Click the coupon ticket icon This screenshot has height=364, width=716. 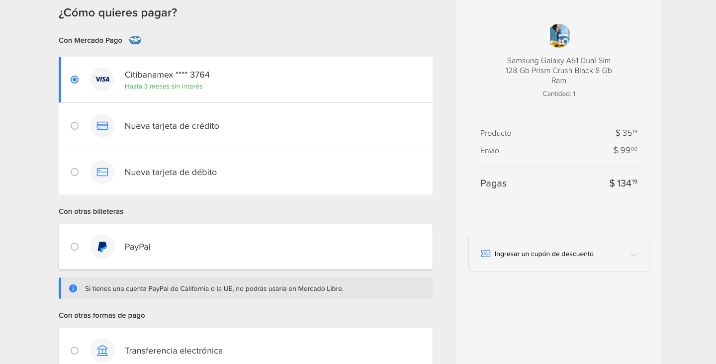[486, 254]
